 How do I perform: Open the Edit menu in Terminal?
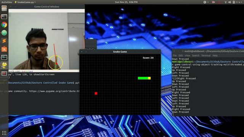[180, 56]
